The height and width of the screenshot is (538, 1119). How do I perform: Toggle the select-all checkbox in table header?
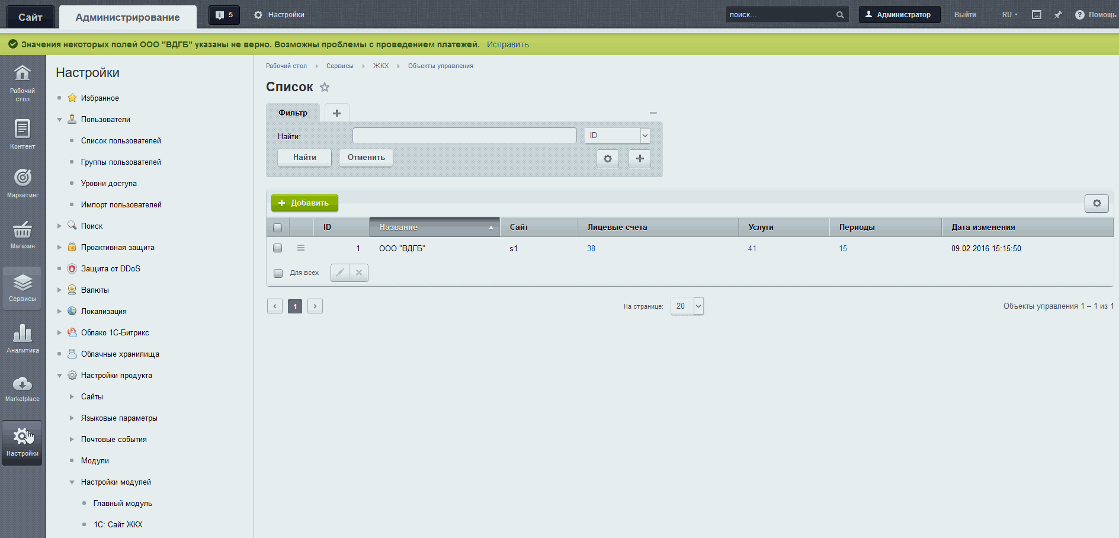point(277,228)
